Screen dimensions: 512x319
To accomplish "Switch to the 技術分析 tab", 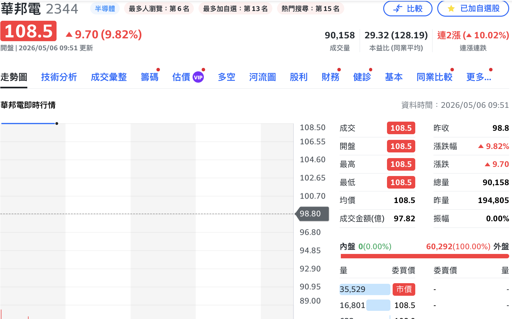I will click(x=59, y=77).
